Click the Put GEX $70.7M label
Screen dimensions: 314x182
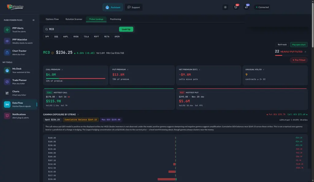click(x=276, y=115)
